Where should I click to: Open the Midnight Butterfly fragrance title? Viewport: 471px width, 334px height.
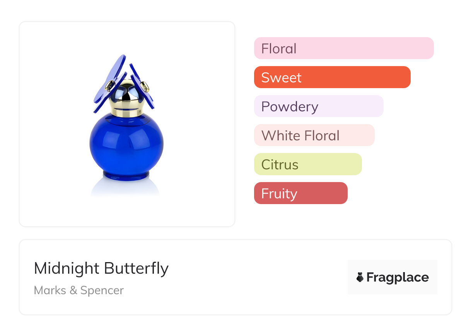click(101, 269)
